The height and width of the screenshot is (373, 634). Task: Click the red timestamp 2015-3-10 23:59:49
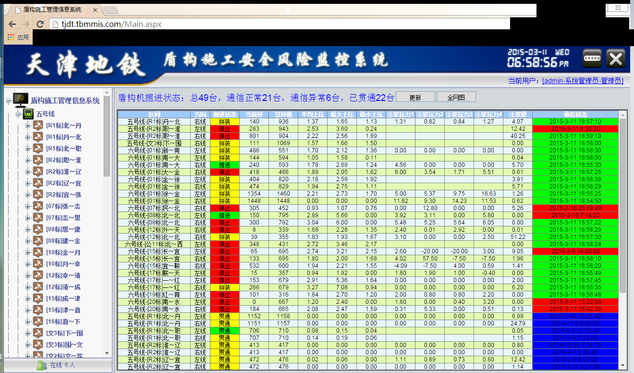click(575, 208)
